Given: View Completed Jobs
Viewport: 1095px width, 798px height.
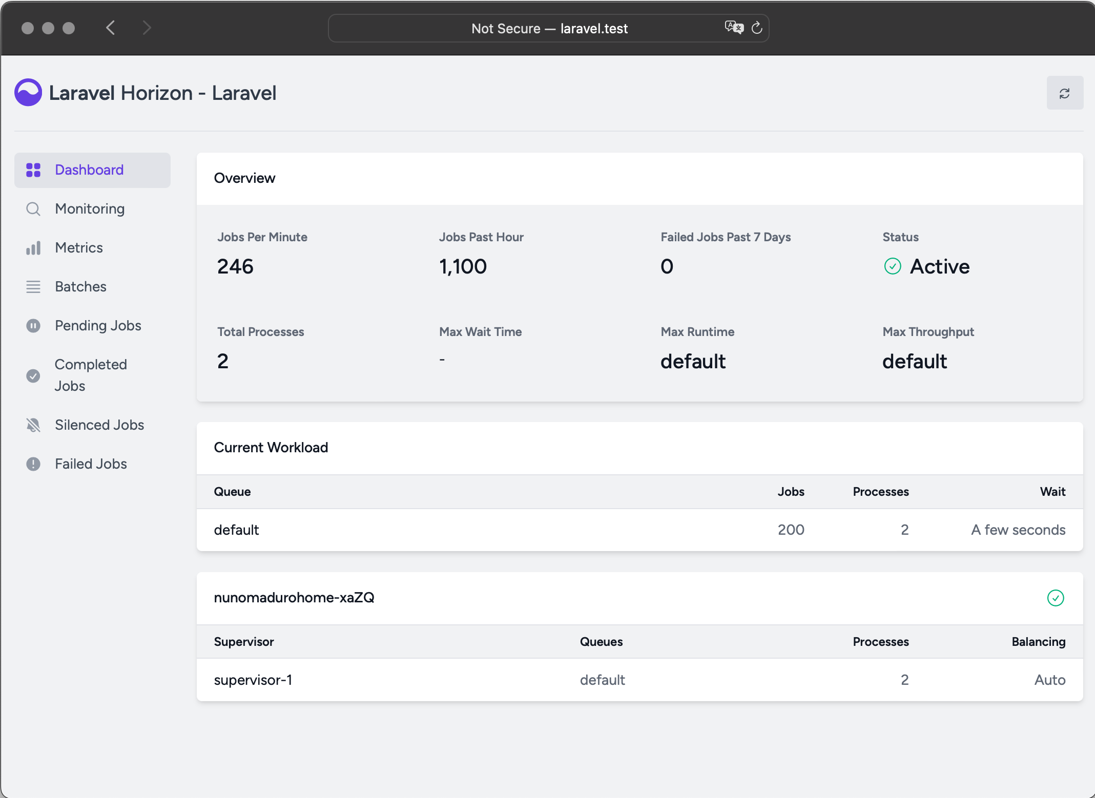Looking at the screenshot, I should click(92, 375).
